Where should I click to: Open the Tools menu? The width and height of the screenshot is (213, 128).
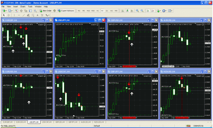(30, 6)
